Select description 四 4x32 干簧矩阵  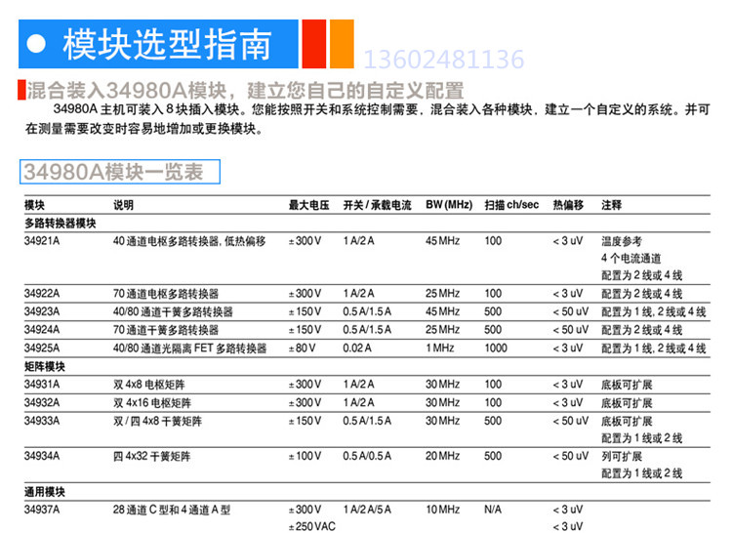click(151, 457)
